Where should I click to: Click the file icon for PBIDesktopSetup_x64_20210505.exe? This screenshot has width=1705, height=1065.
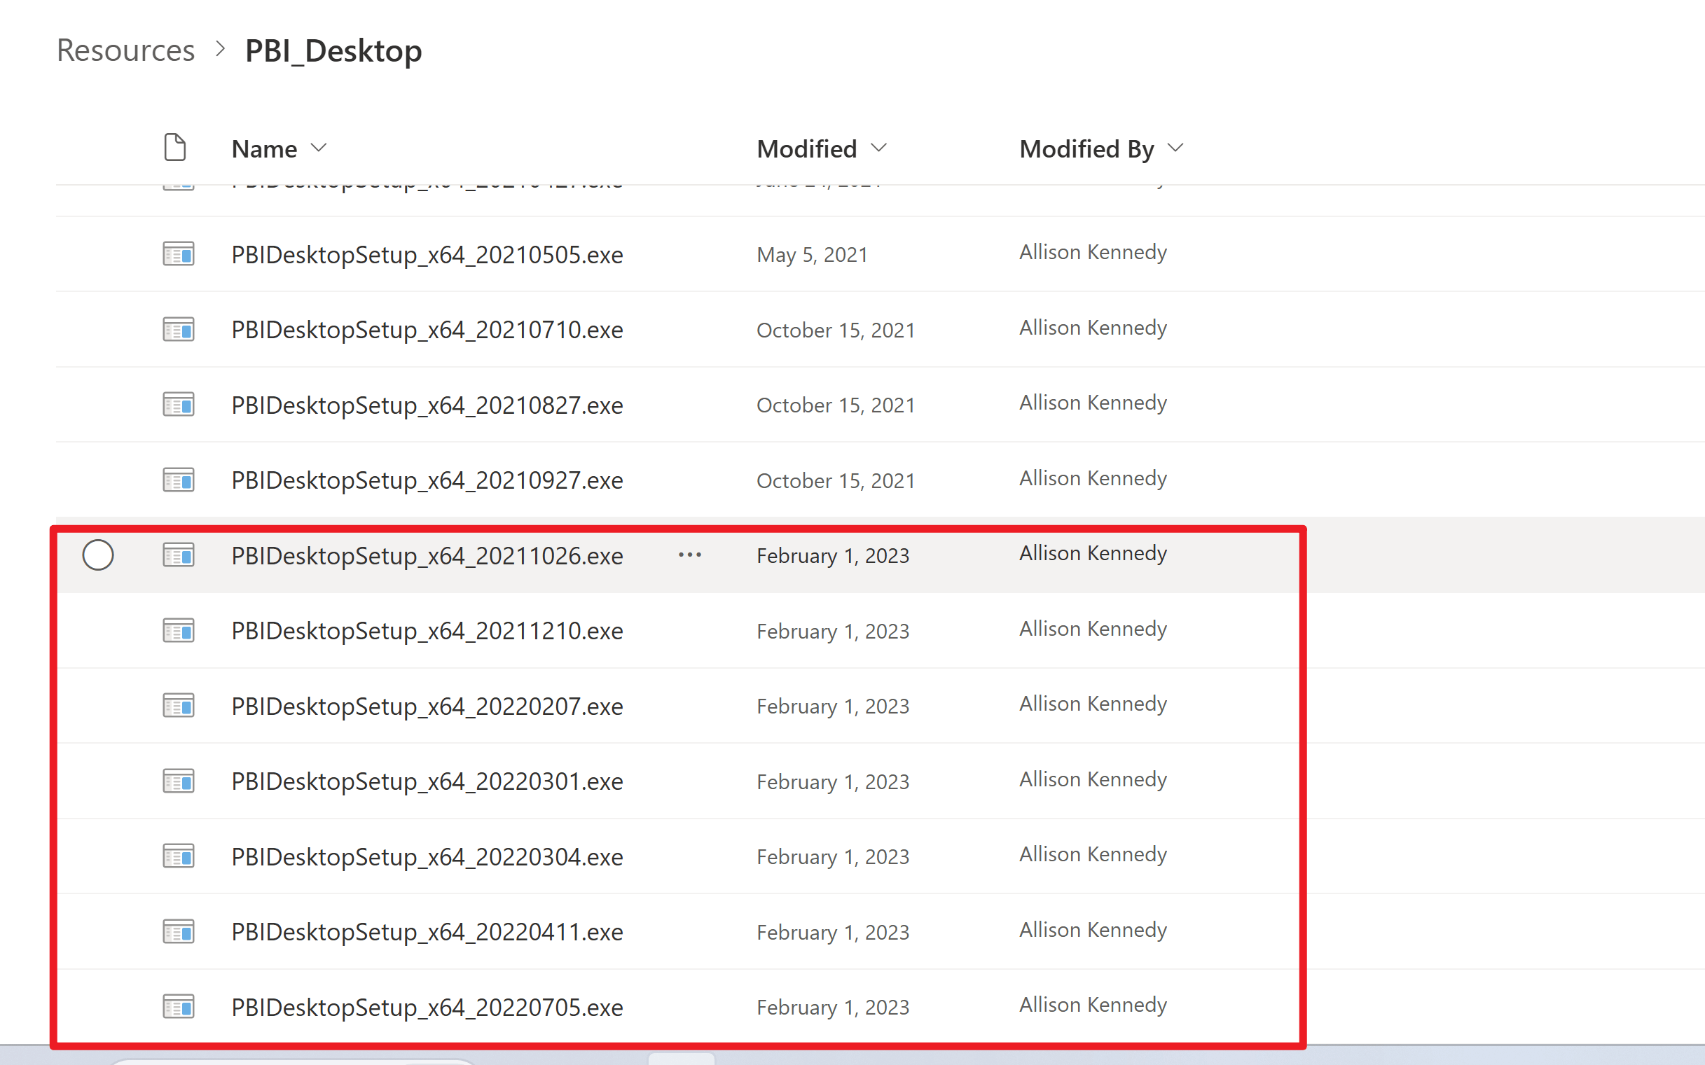pyautogui.click(x=178, y=253)
